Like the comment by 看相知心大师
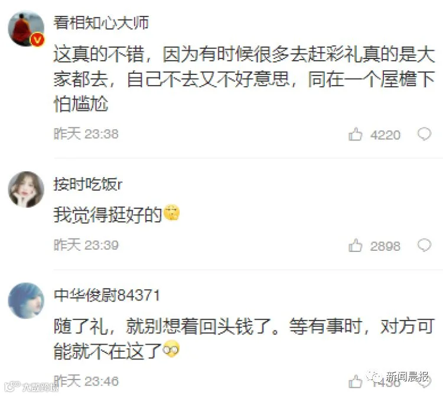 (355, 134)
